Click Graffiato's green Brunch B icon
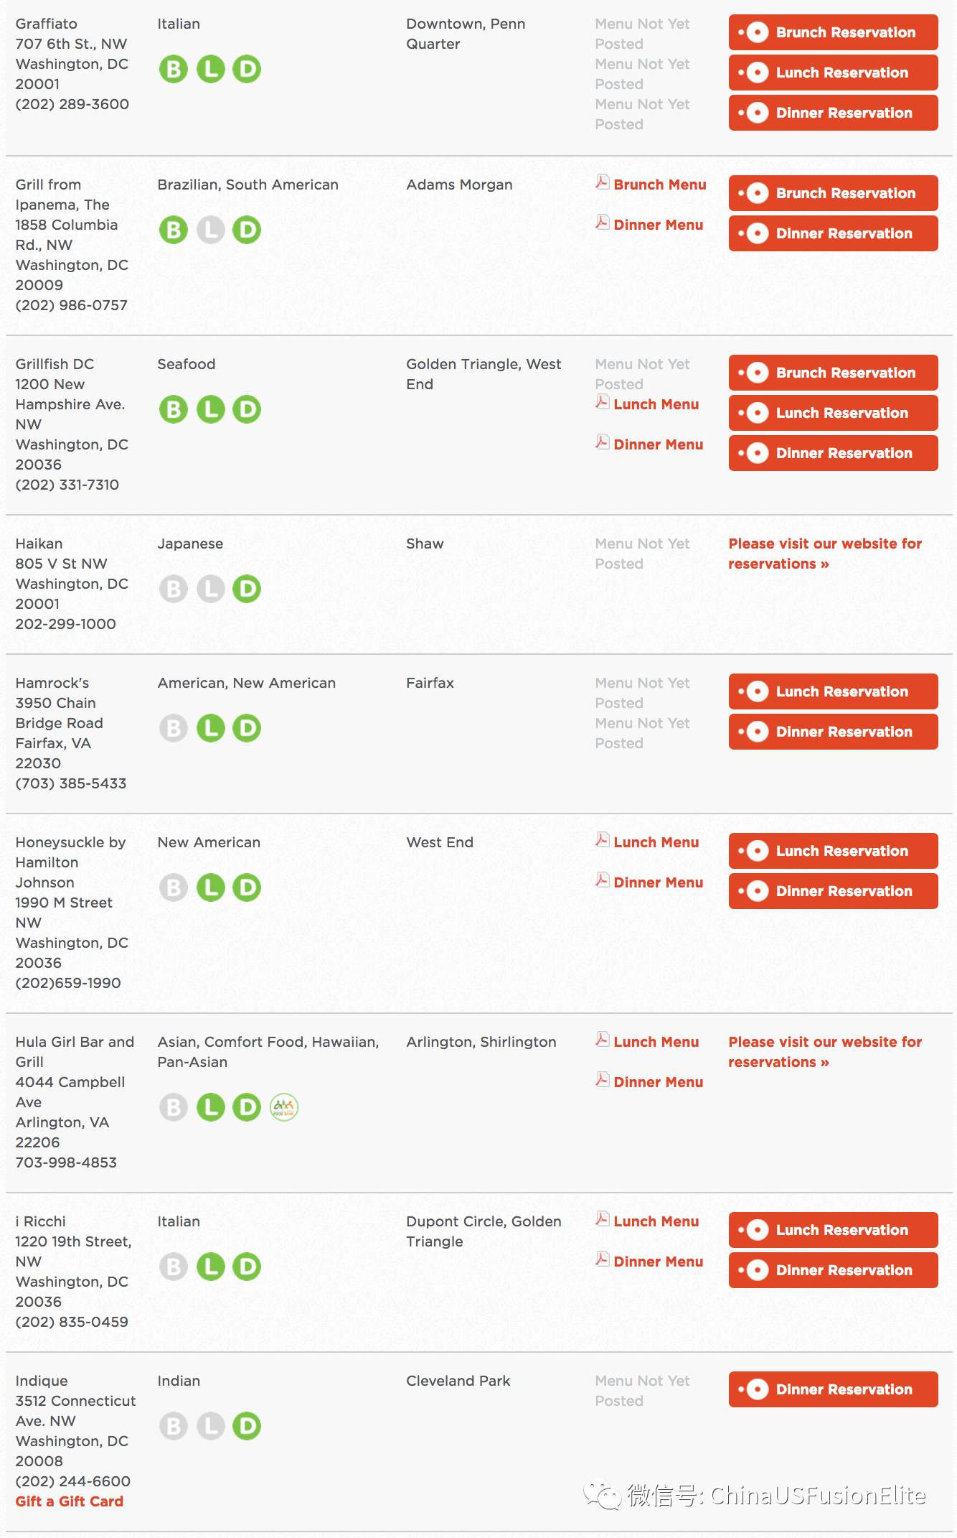This screenshot has width=957, height=1538. (173, 70)
